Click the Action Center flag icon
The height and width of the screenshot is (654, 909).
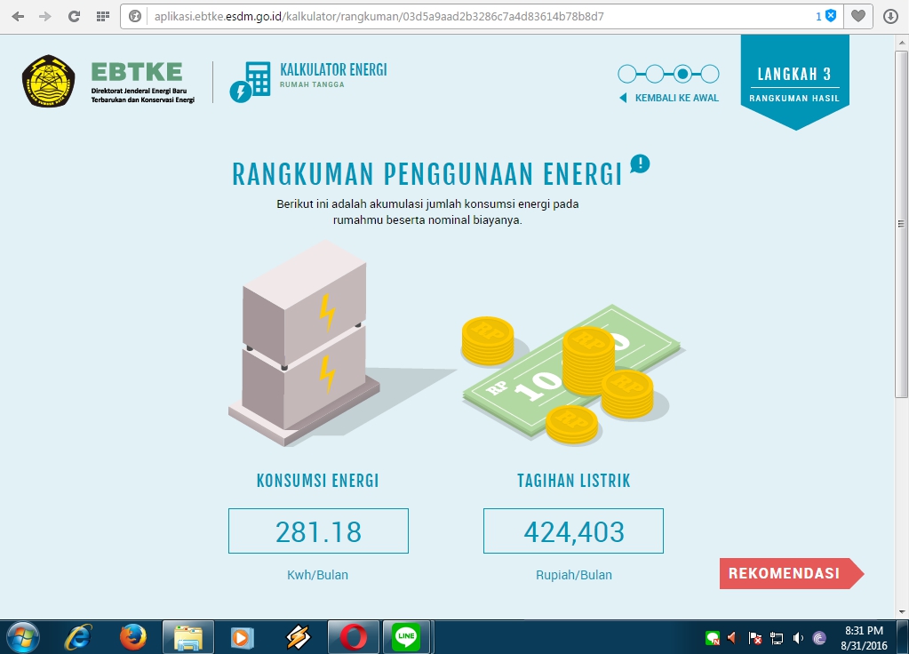pyautogui.click(x=755, y=637)
